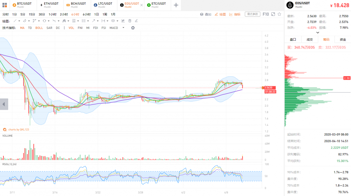The height and width of the screenshot is (196, 351).
Task: Open the 盘口 order book tab
Action: (293, 39)
